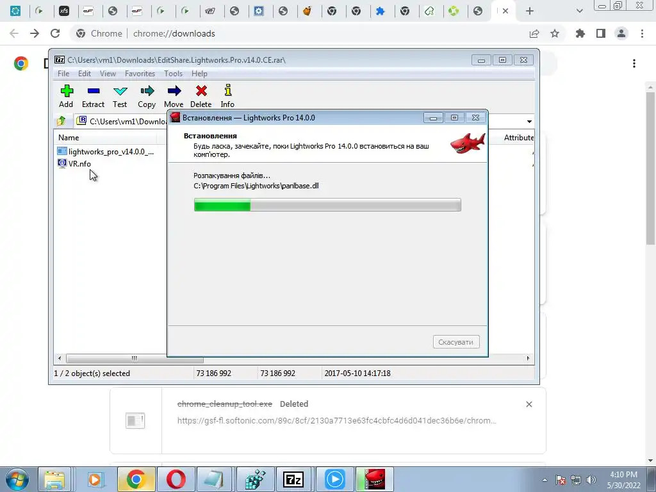Toggle Chrome side panel
The image size is (656, 492).
pos(601,33)
